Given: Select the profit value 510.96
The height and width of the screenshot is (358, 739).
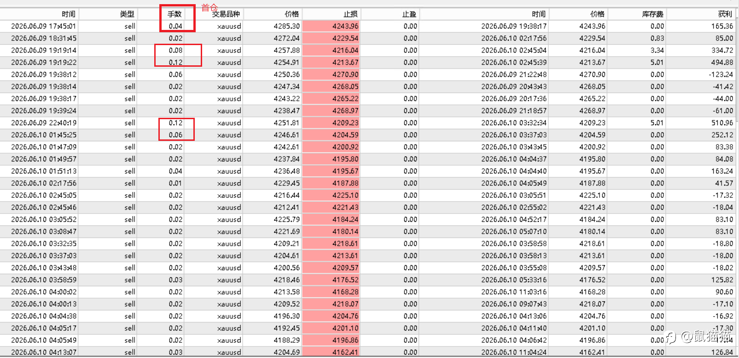Looking at the screenshot, I should coord(722,123).
